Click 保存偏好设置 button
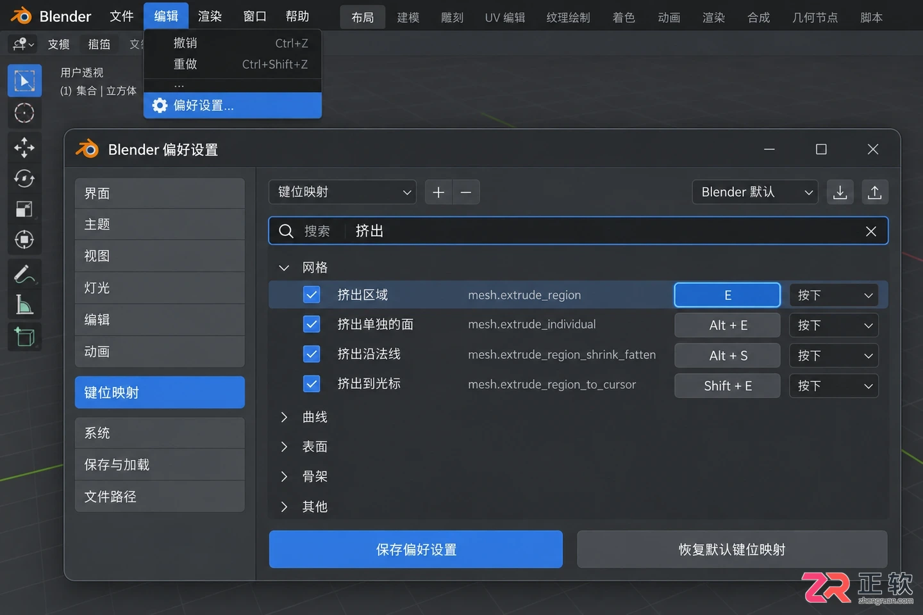Screen dimensions: 923x615 (x=416, y=549)
